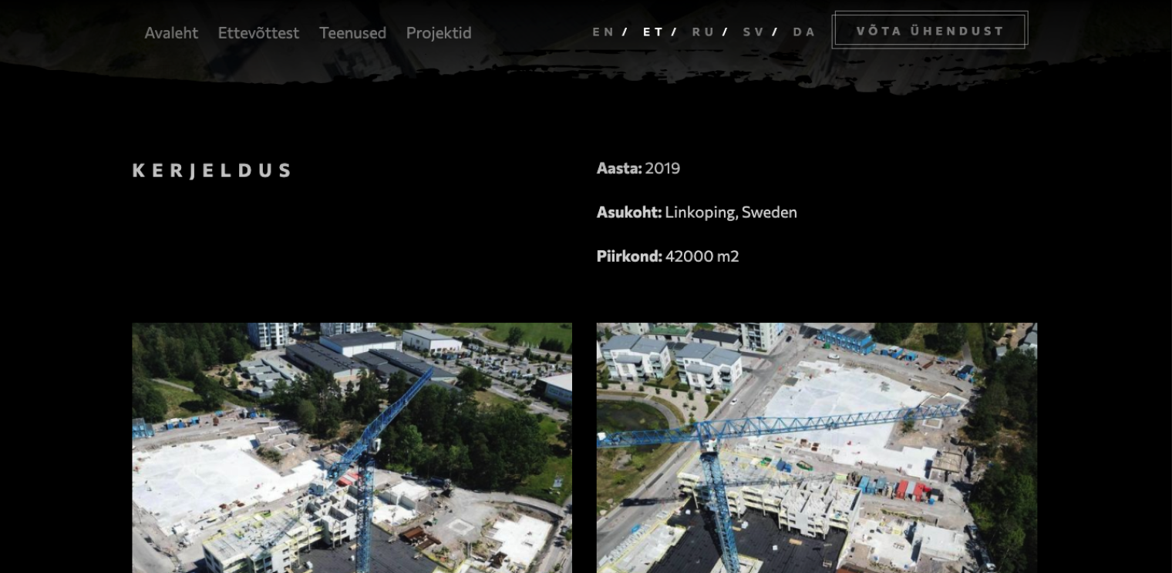Image resolution: width=1172 pixels, height=573 pixels.
Task: Open the right aerial crane photo
Action: click(x=817, y=447)
